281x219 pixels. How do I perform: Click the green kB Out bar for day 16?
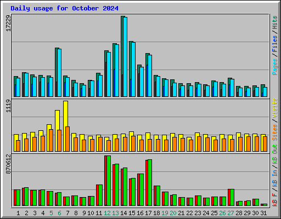(142, 190)
